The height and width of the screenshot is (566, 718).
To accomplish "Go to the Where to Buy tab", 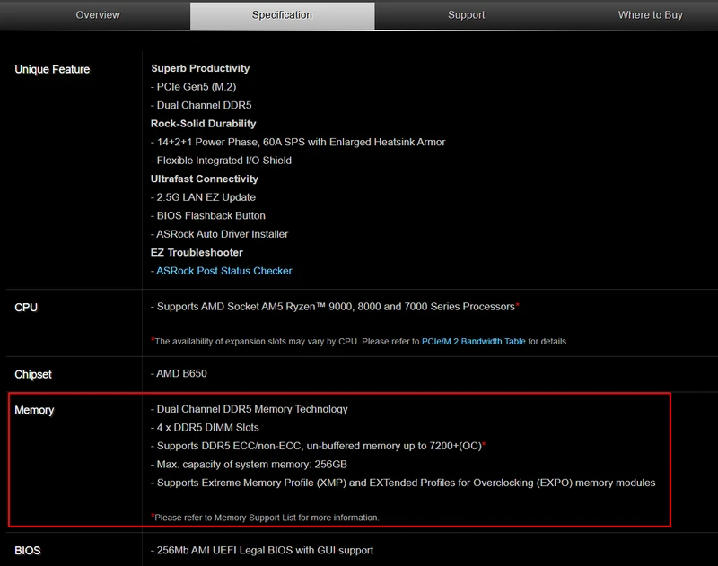I will 650,15.
